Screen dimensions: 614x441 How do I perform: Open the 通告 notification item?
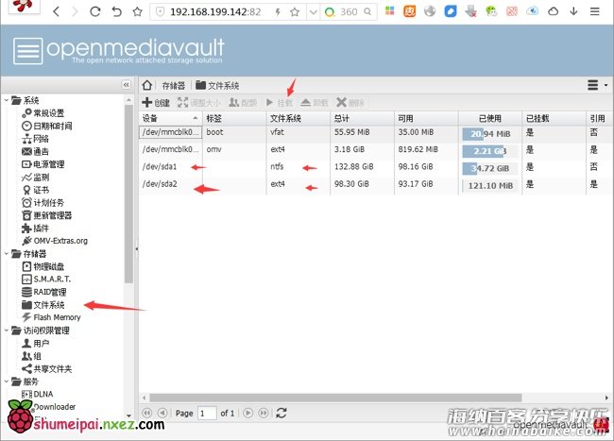(x=35, y=151)
